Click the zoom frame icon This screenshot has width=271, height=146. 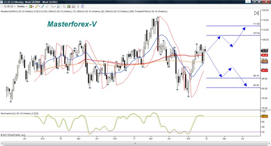tap(58, 7)
